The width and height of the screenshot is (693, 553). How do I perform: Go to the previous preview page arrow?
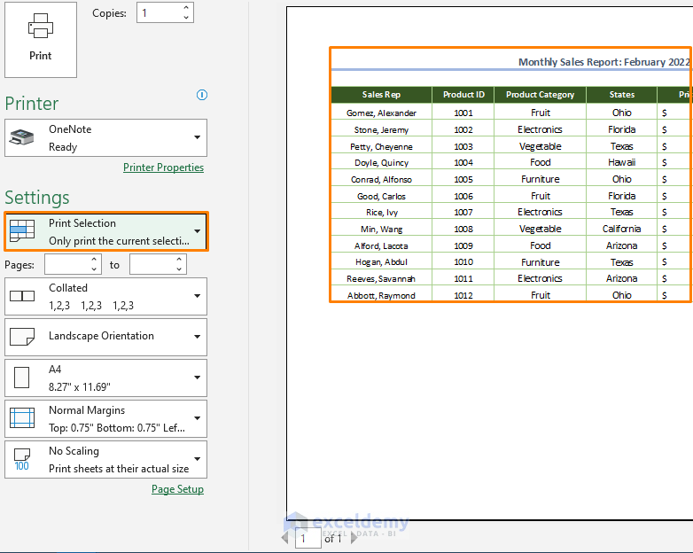(285, 538)
